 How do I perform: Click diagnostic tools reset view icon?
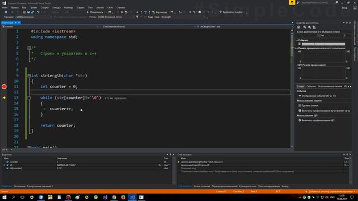[314, 27]
